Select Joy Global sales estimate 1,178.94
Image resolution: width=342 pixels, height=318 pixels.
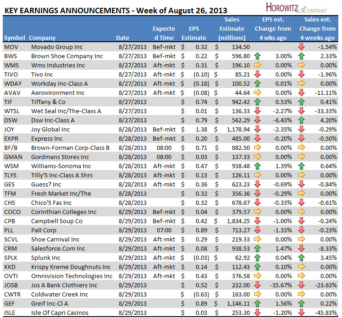238,129
